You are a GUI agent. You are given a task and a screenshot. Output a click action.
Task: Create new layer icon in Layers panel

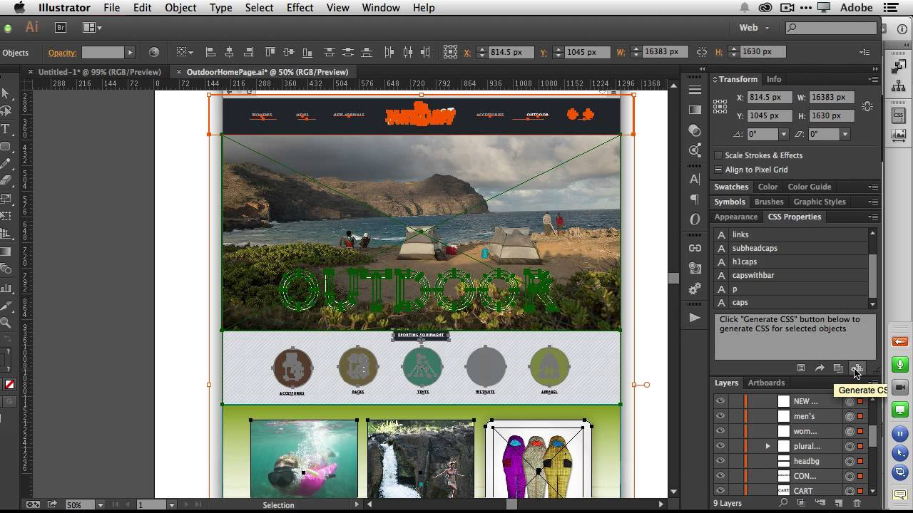[x=838, y=503]
